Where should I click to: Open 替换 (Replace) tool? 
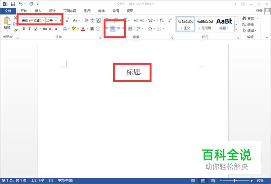248,25
